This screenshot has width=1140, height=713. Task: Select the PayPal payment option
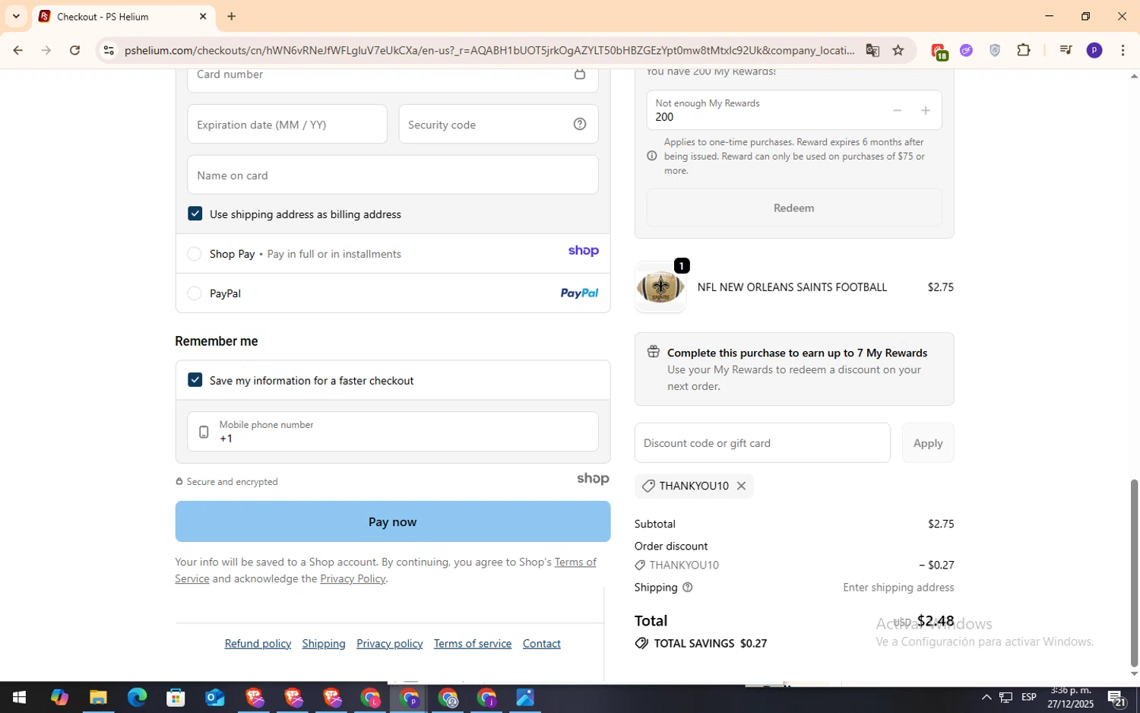click(x=195, y=293)
